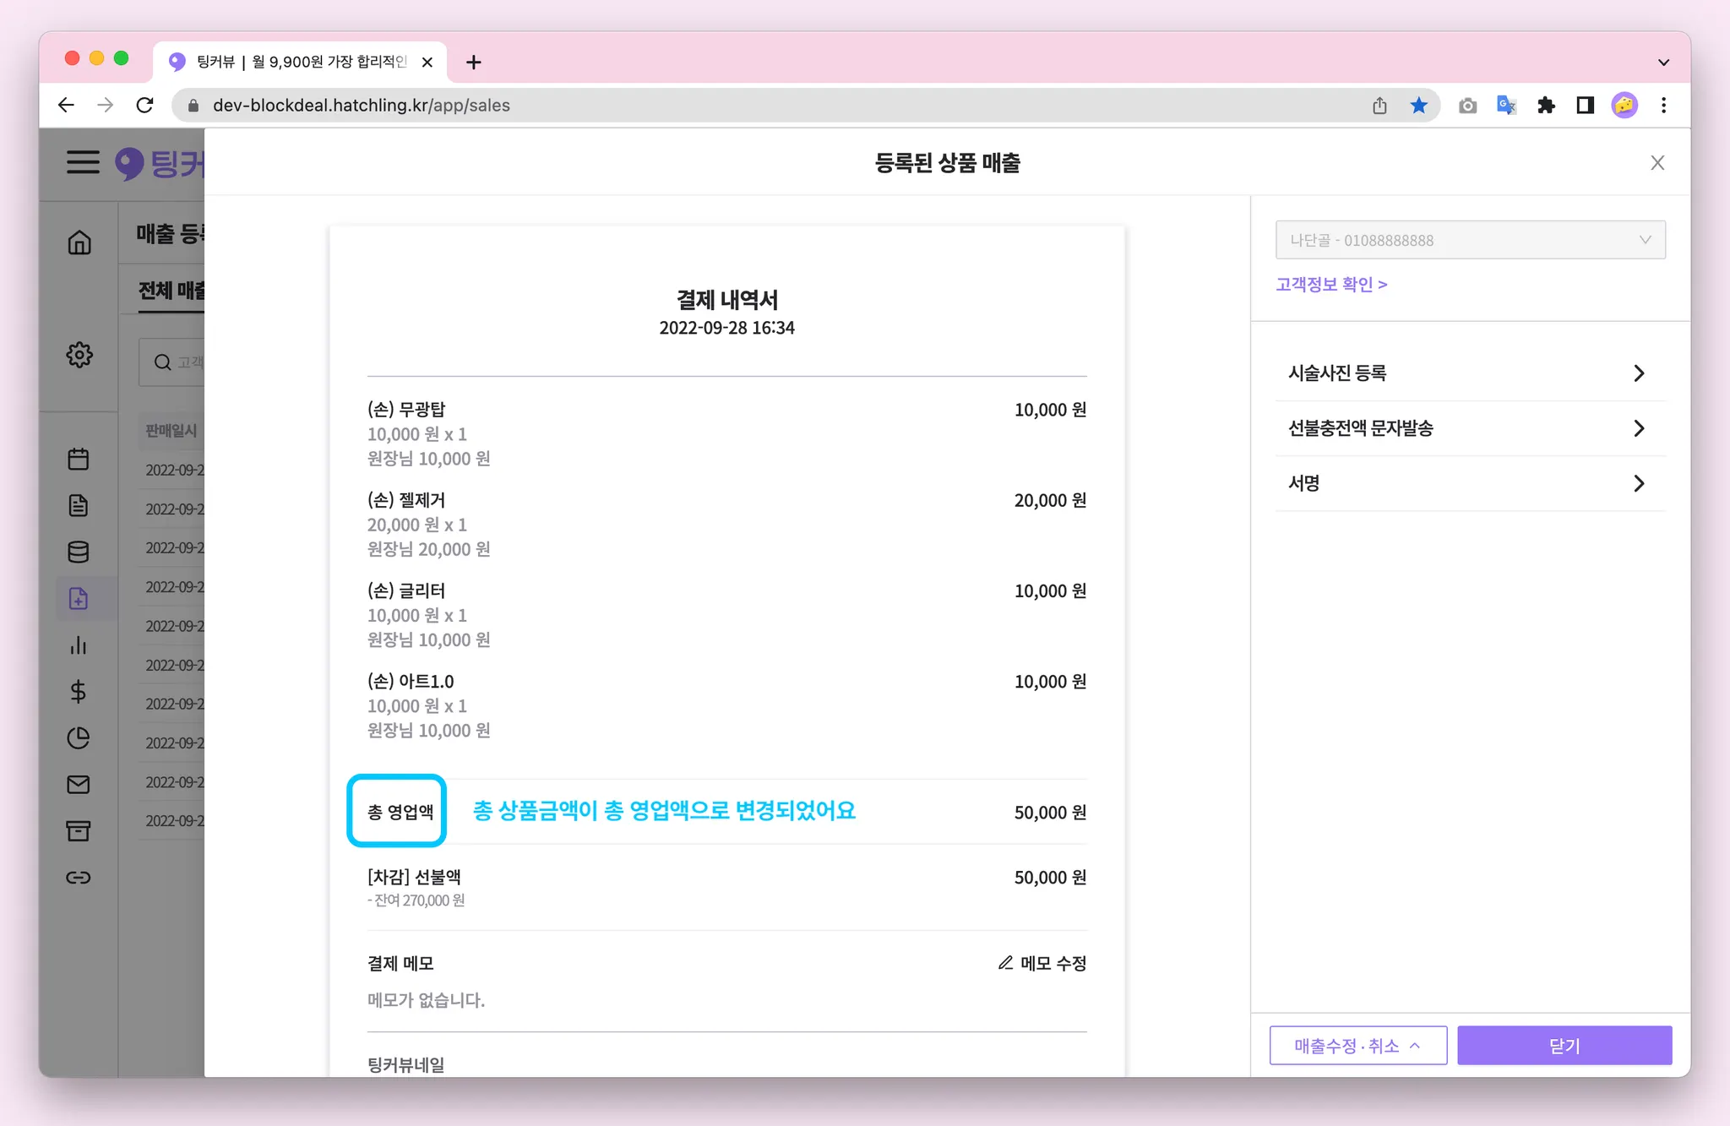1730x1126 pixels.
Task: Click the link chain sidebar icon
Action: (79, 878)
